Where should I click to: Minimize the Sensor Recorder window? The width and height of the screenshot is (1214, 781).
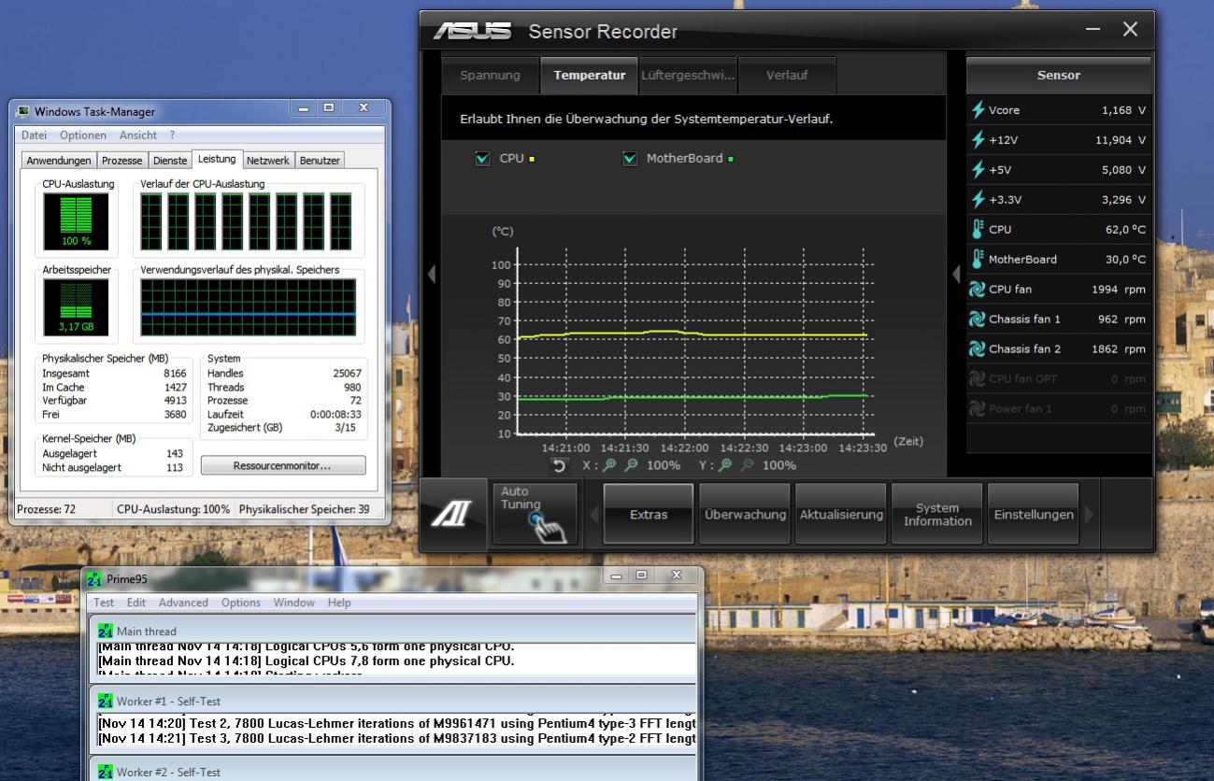[x=1093, y=30]
